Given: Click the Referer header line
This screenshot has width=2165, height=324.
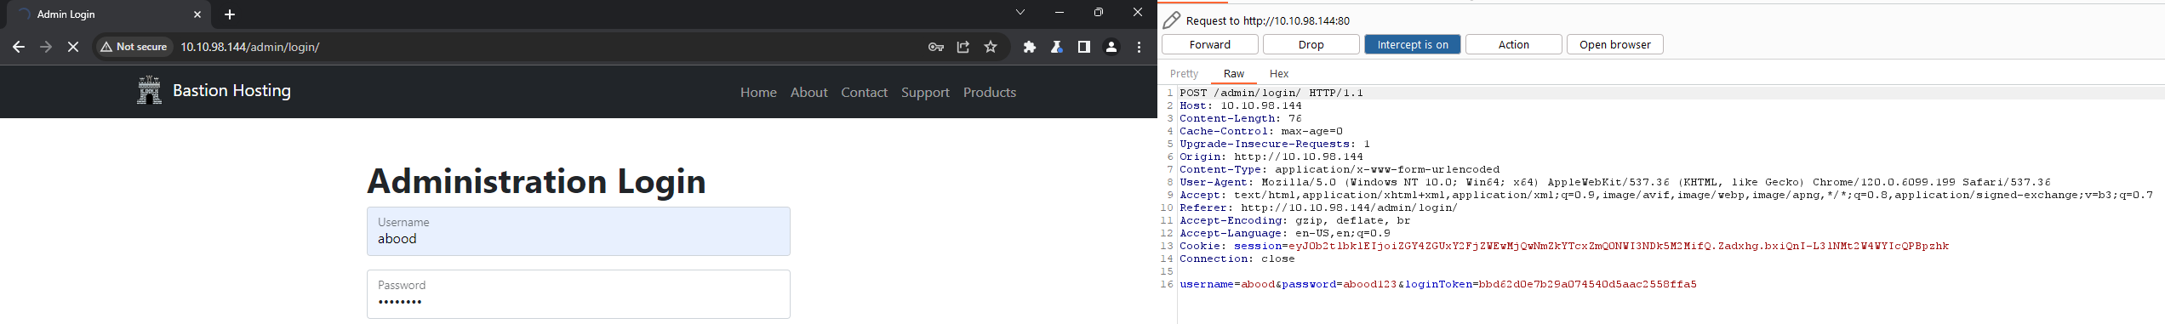Looking at the screenshot, I should coord(1318,207).
